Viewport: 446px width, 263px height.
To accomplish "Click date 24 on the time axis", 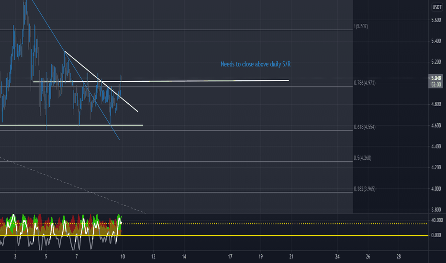I will pyautogui.click(x=337, y=257).
